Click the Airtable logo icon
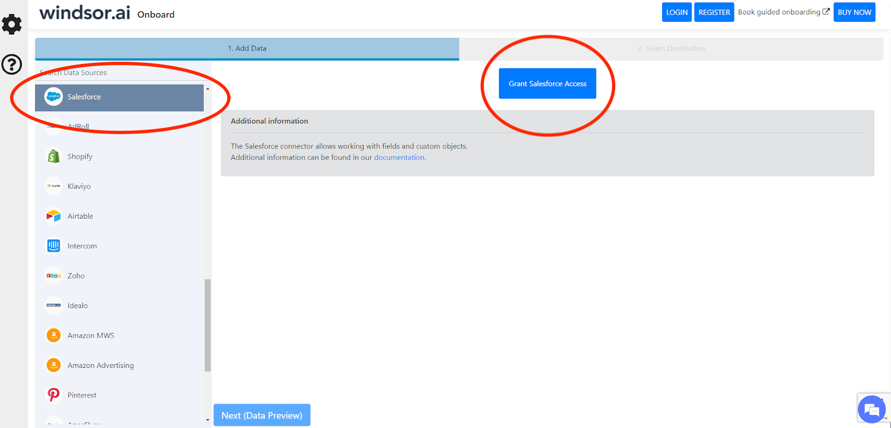Viewport: 891px width, 428px height. coord(53,216)
